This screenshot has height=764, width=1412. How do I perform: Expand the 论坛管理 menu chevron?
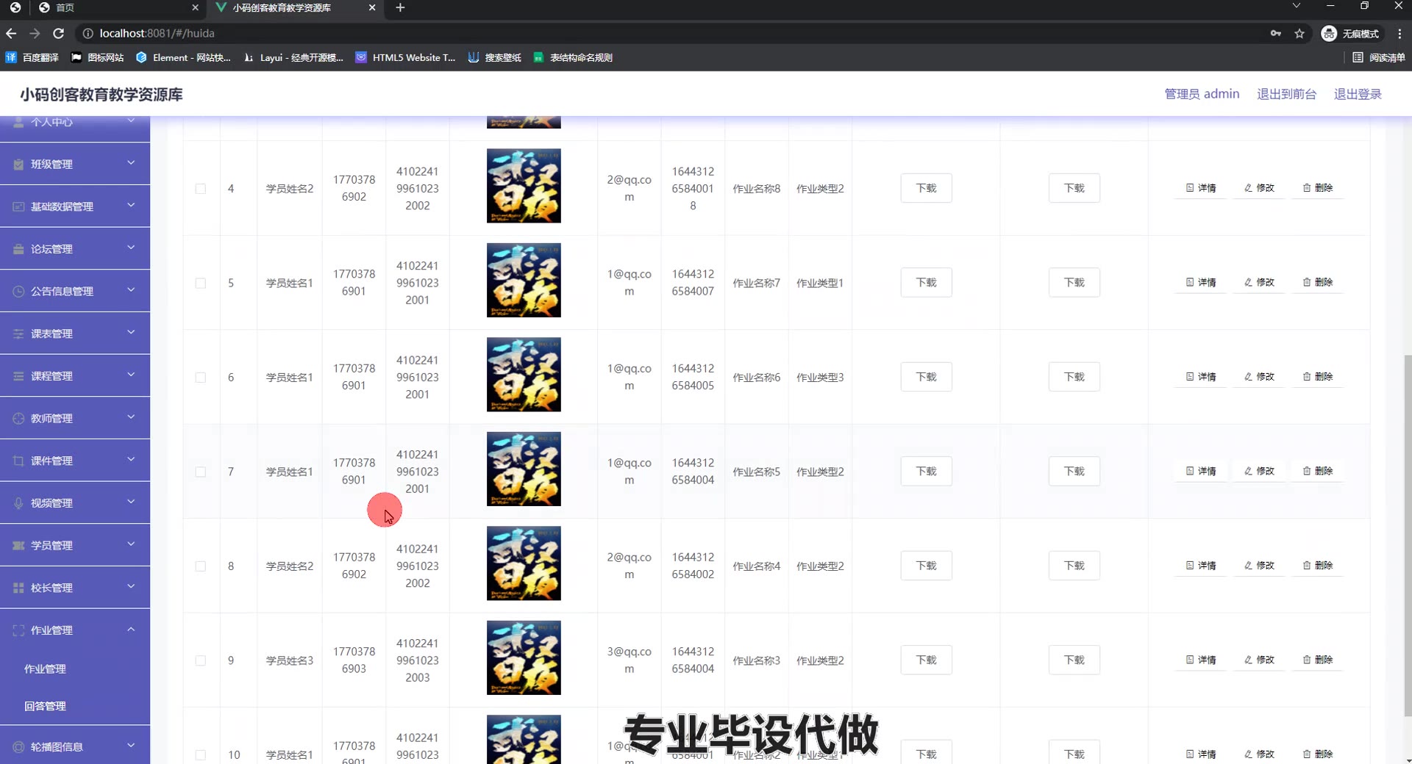131,248
